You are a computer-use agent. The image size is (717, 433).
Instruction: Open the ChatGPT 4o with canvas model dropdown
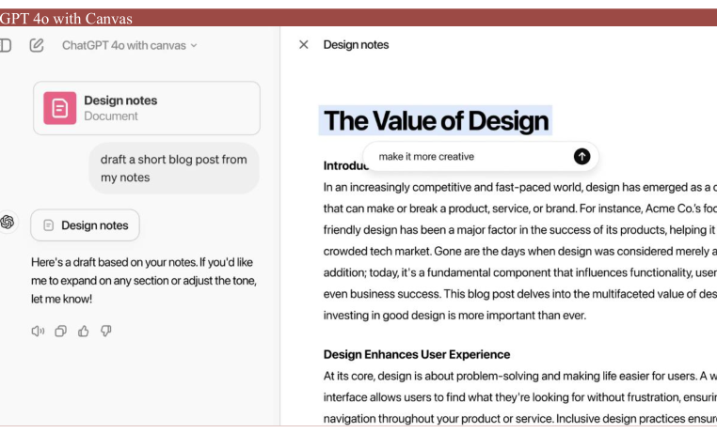(130, 45)
